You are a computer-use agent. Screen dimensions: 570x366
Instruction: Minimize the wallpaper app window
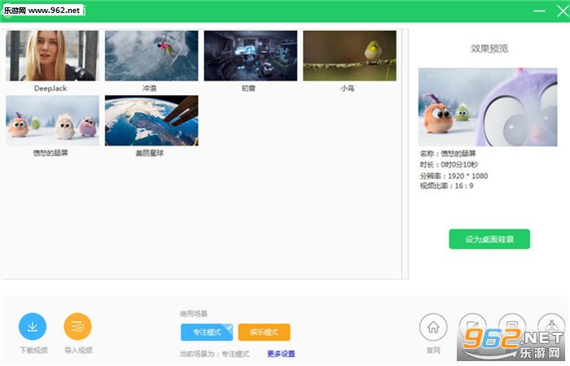pyautogui.click(x=539, y=11)
